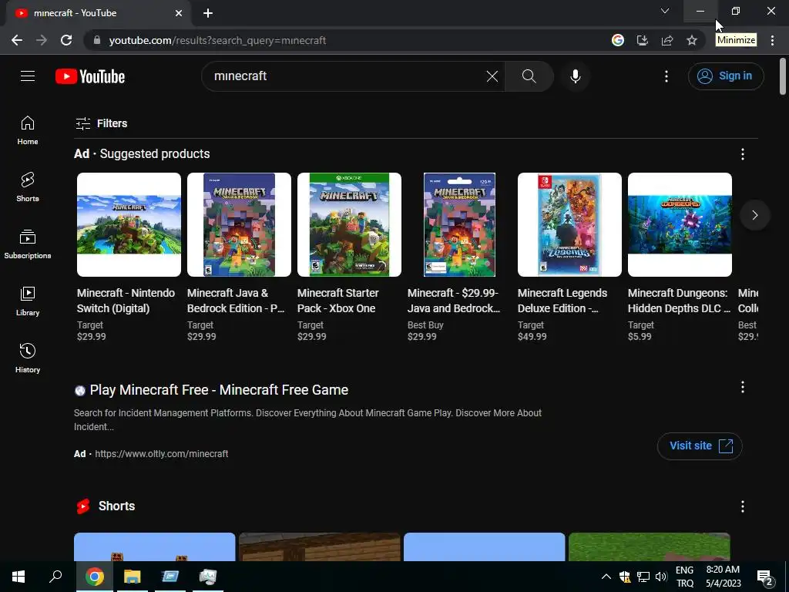This screenshot has width=789, height=592.
Task: Open the first Shorts video thumbnail
Action: [x=154, y=547]
